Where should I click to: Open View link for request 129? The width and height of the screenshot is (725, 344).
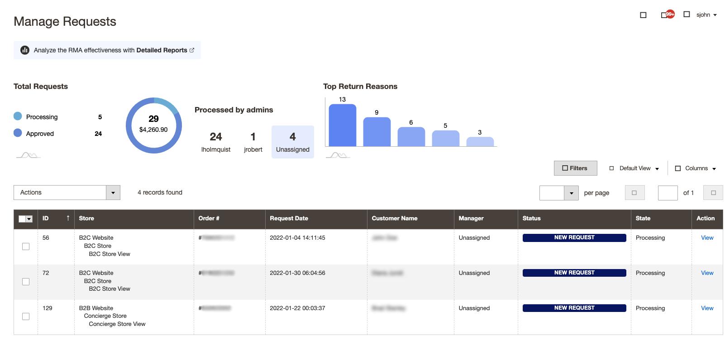point(707,308)
